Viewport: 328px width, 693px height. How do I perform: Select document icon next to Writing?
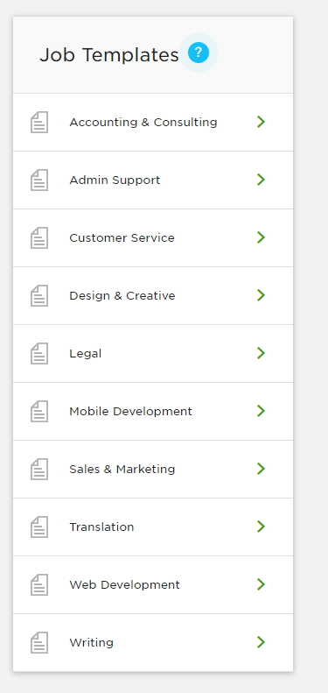coord(39,642)
